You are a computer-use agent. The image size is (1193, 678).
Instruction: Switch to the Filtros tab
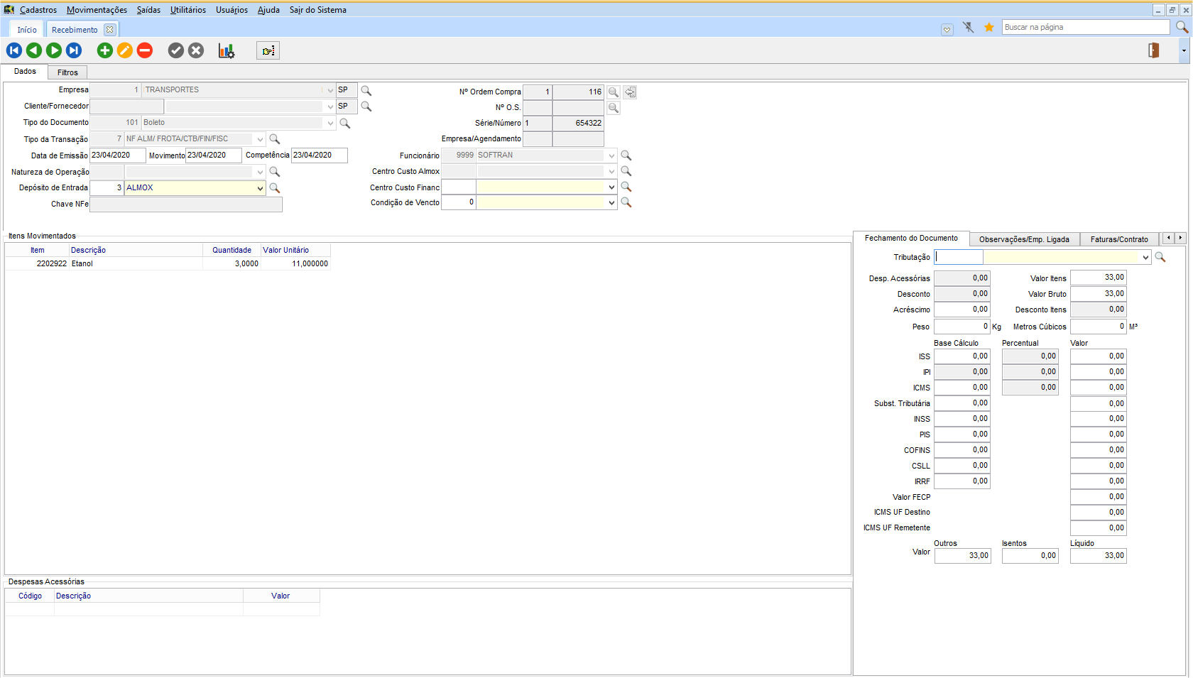67,72
